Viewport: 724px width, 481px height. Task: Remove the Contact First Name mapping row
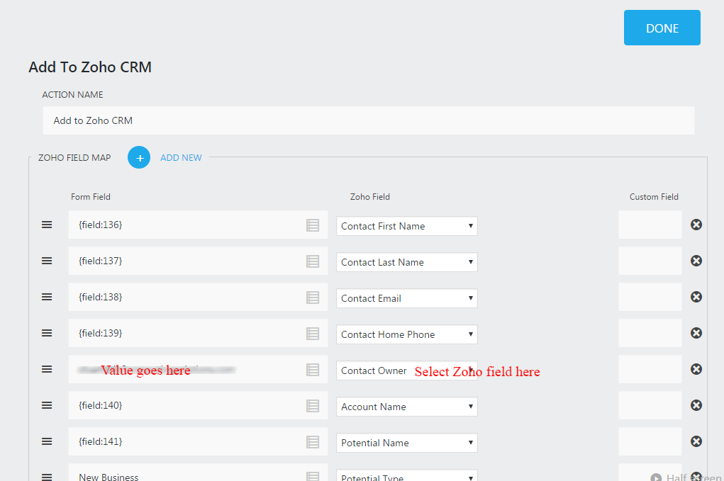tap(696, 225)
